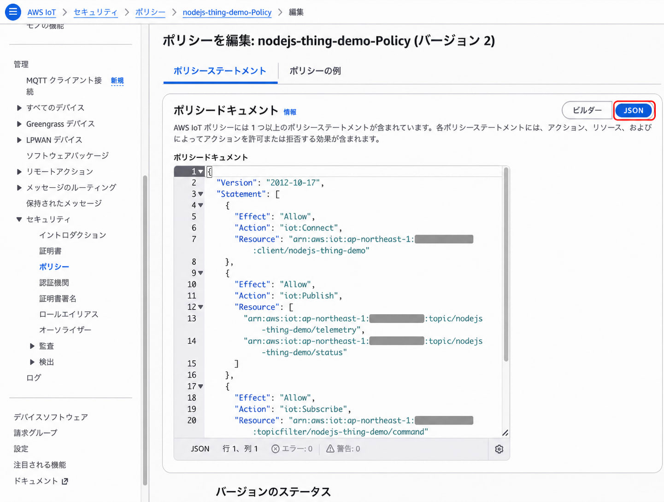664x502 pixels.
Task: Open 請求グループ in sidebar
Action: tap(35, 433)
